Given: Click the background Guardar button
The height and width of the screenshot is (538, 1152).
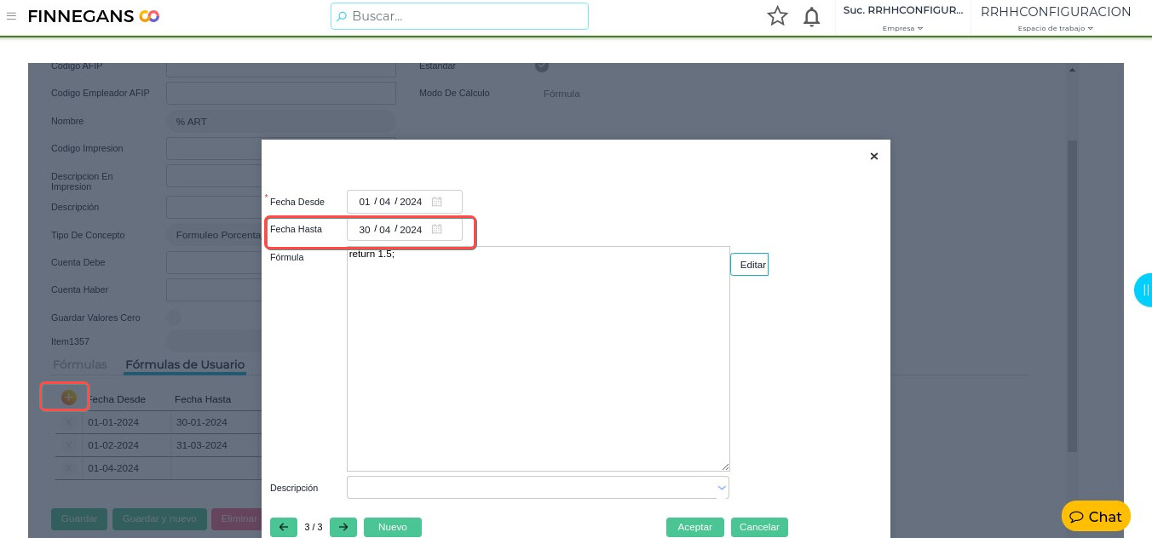Looking at the screenshot, I should [x=79, y=518].
